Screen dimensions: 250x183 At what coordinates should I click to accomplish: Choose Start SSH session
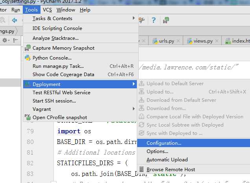coord(81,101)
